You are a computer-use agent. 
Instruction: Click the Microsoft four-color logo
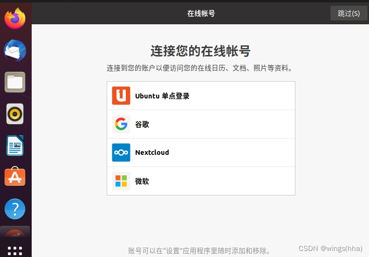[x=121, y=181]
